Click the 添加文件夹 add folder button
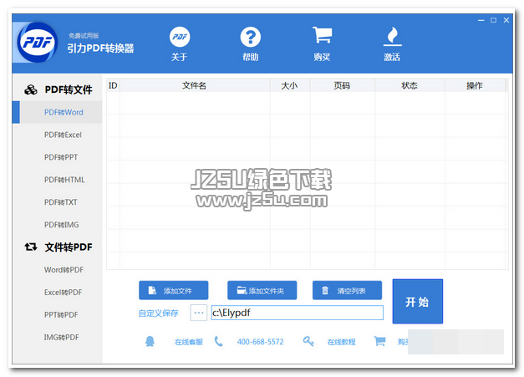The image size is (524, 377). 262,290
